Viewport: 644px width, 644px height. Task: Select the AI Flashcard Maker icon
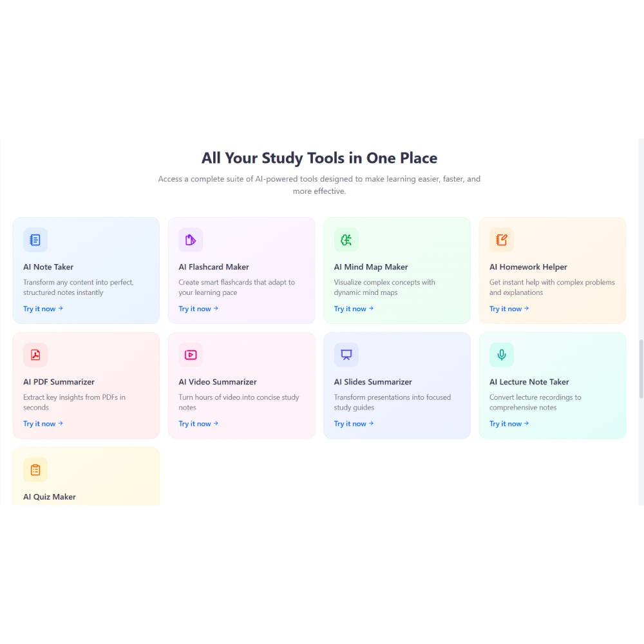point(191,239)
